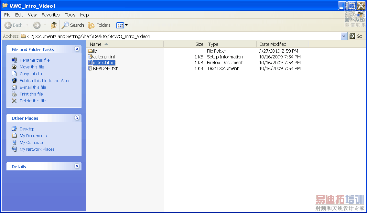Click the Rename this file icon
This screenshot has height=213, width=367.
[14, 60]
